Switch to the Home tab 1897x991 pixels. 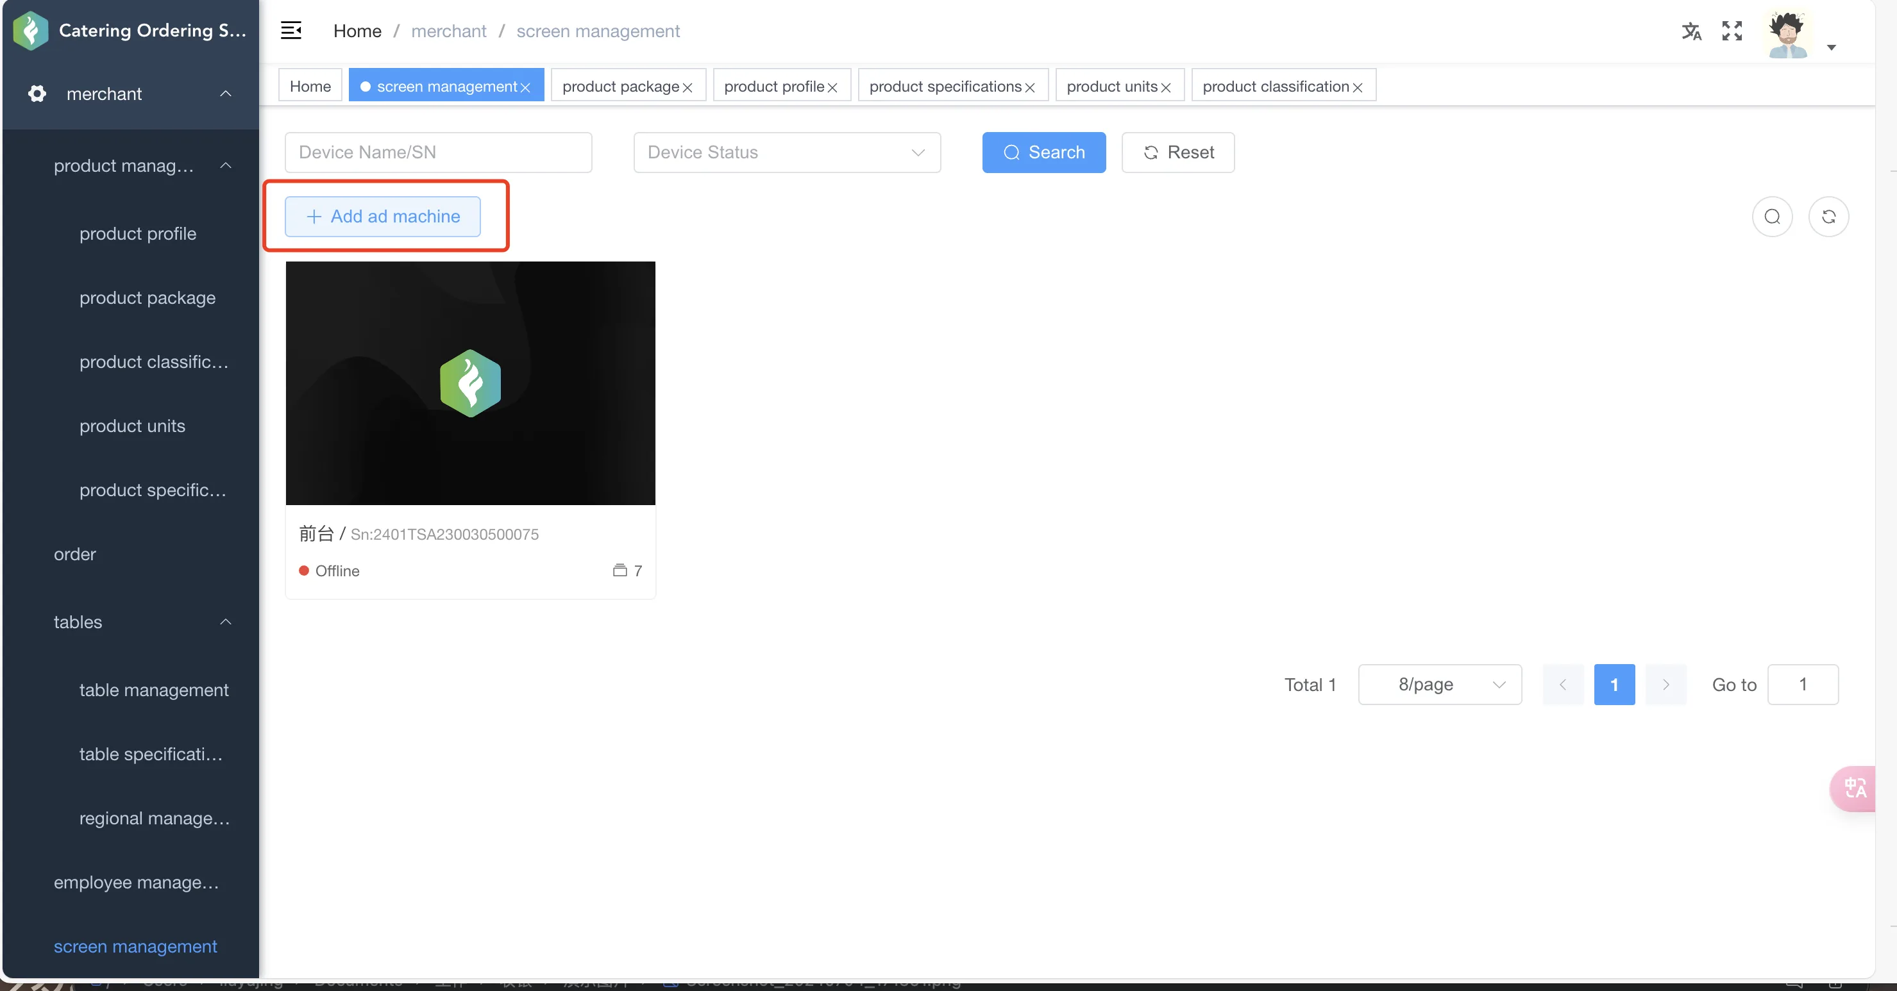[310, 85]
